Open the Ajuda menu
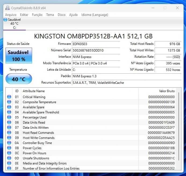The width and height of the screenshot is (186, 176). (x=73, y=15)
